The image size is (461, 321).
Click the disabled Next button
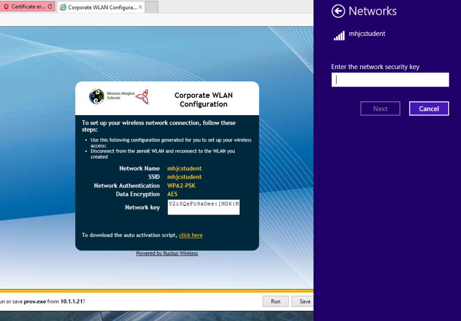(380, 108)
